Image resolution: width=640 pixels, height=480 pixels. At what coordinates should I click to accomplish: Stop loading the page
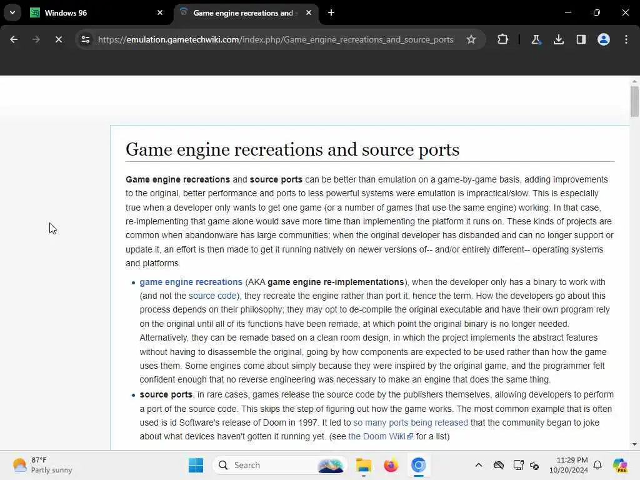pos(58,39)
